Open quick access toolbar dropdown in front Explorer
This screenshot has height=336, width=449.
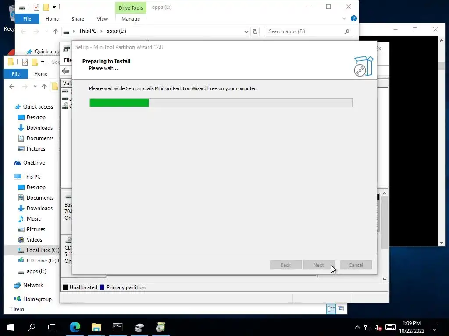43,62
